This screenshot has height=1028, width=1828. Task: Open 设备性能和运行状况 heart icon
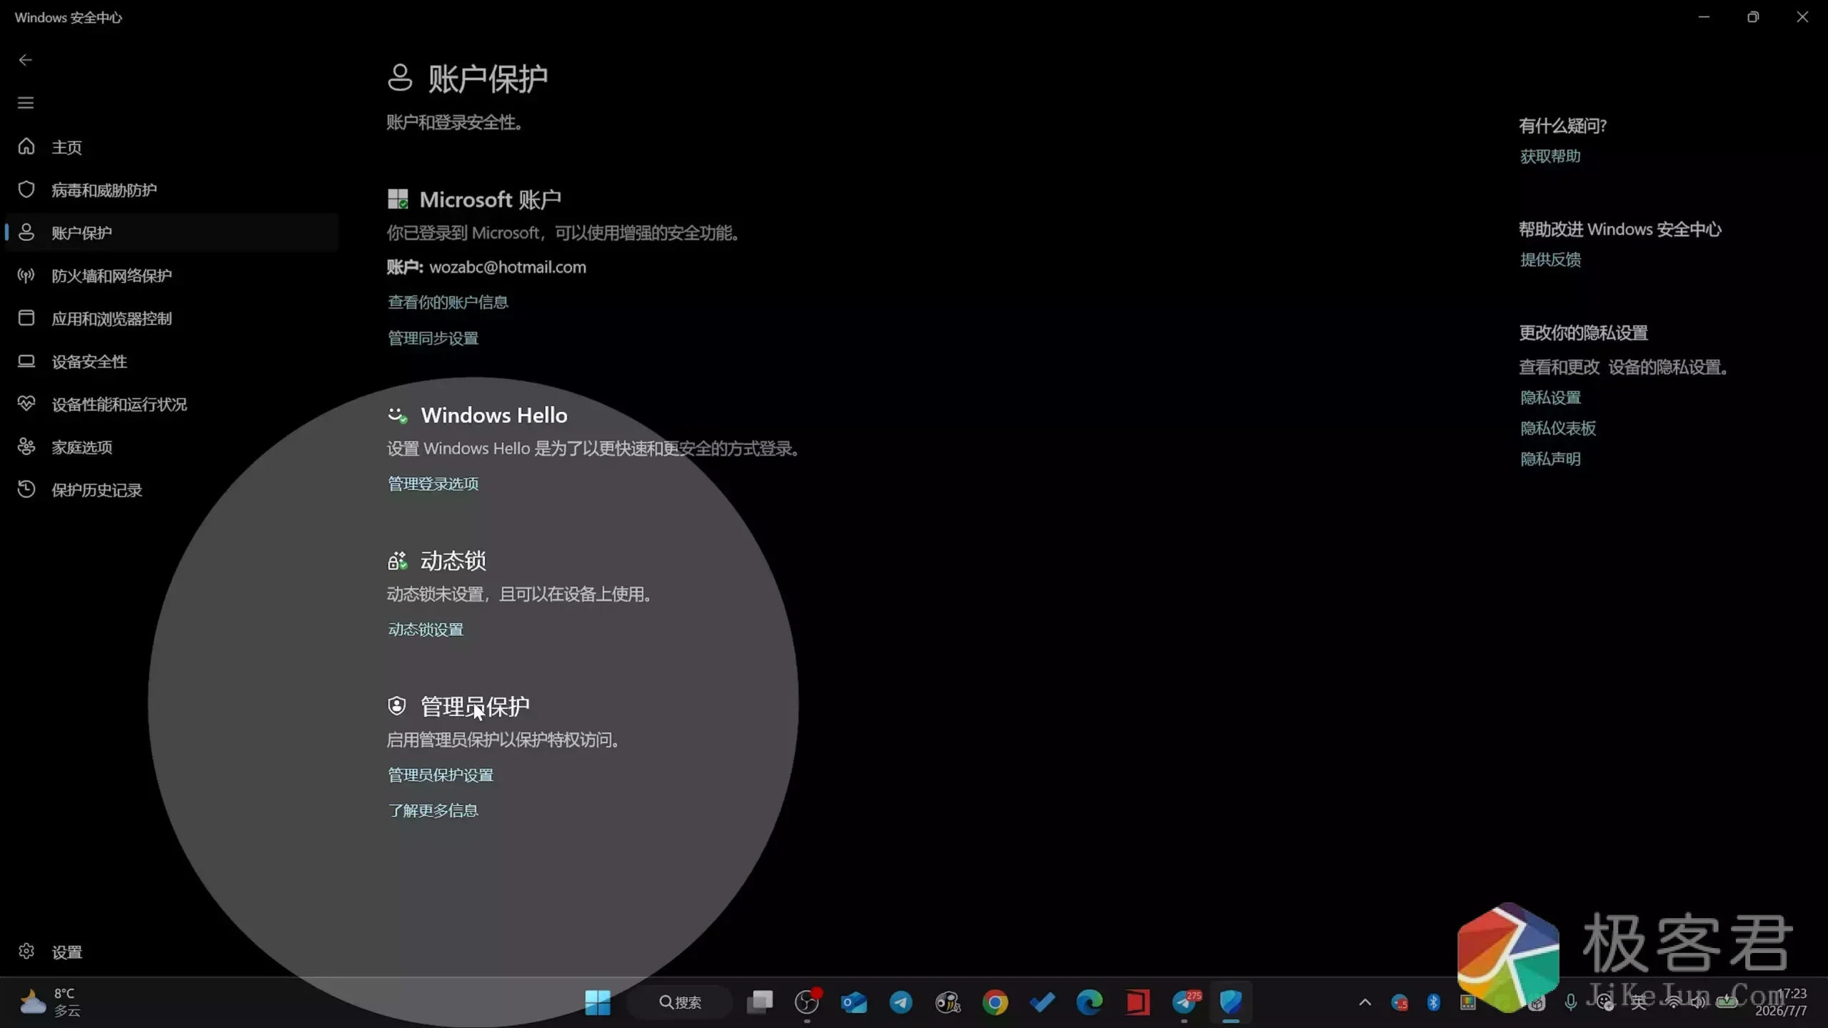pos(26,403)
